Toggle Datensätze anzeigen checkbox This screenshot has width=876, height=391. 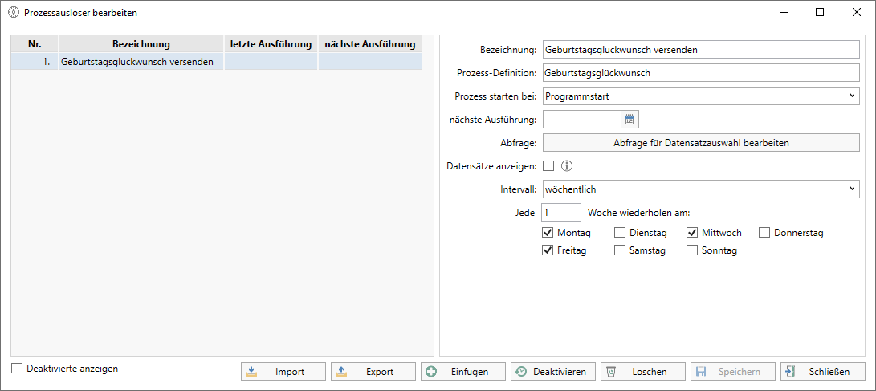point(548,166)
